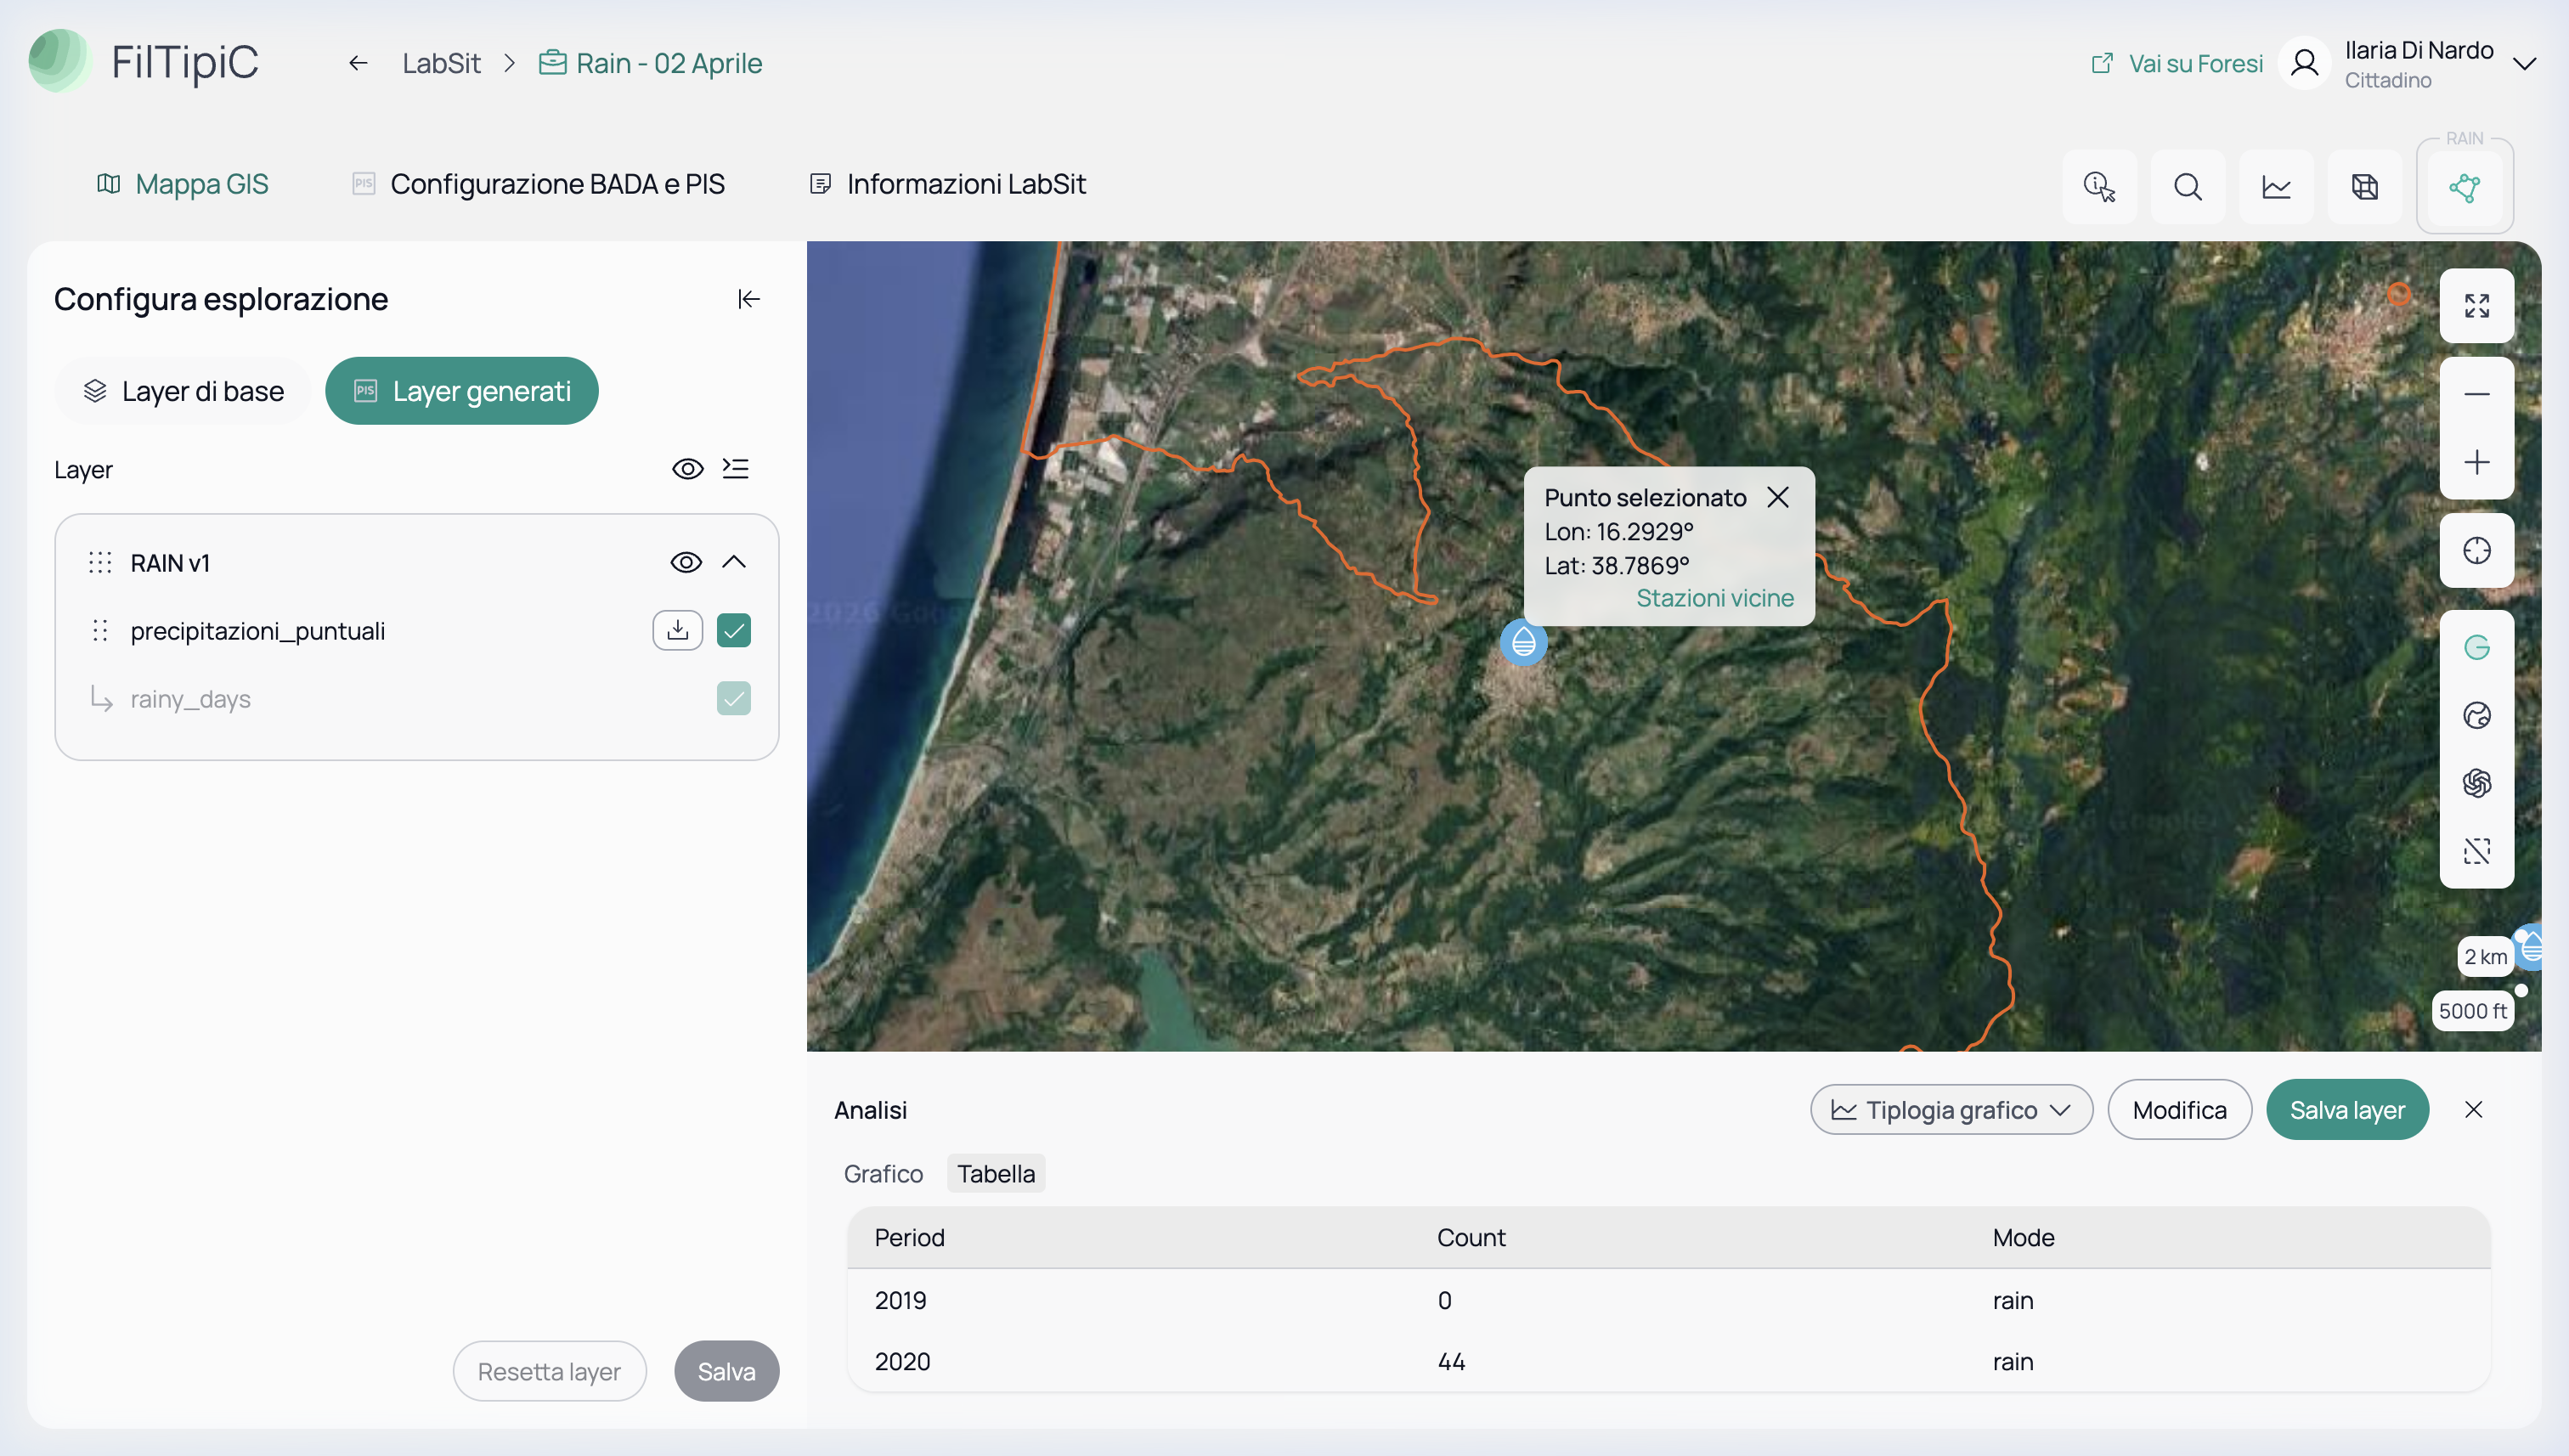The image size is (2569, 1456).
Task: Collapse the RAIN v1 group
Action: coord(734,563)
